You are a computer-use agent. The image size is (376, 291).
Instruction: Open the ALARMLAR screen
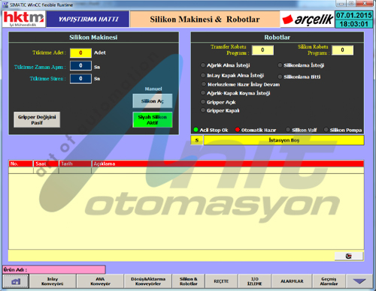pos(292,281)
